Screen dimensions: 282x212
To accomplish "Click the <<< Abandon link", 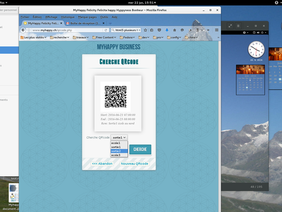I will (x=102, y=164).
